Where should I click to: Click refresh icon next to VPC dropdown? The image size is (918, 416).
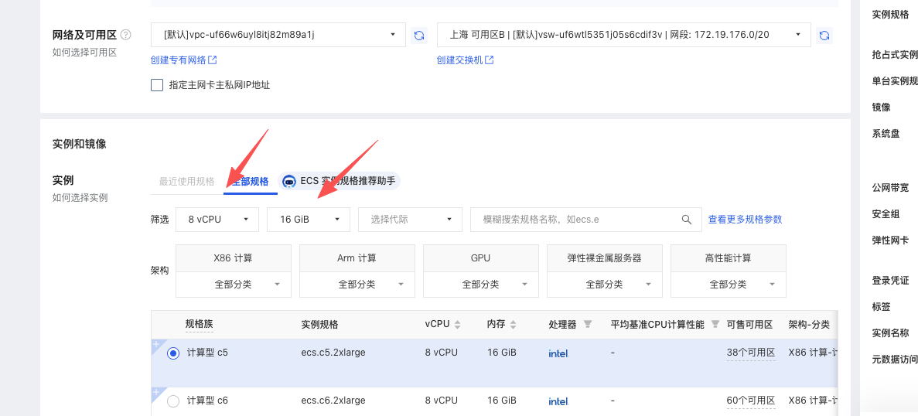point(419,35)
